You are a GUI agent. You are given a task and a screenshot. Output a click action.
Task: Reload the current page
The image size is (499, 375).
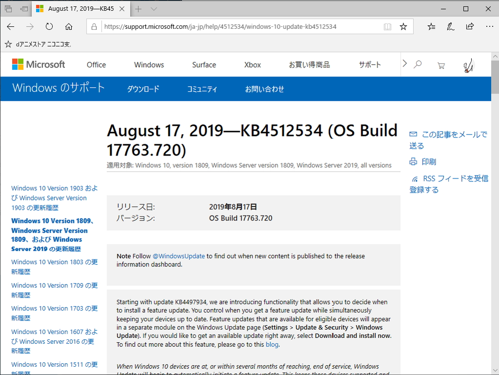[49, 27]
